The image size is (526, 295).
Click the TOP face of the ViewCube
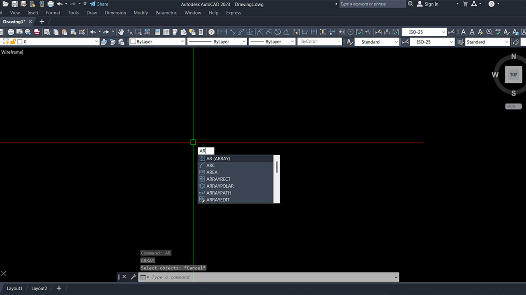click(513, 75)
